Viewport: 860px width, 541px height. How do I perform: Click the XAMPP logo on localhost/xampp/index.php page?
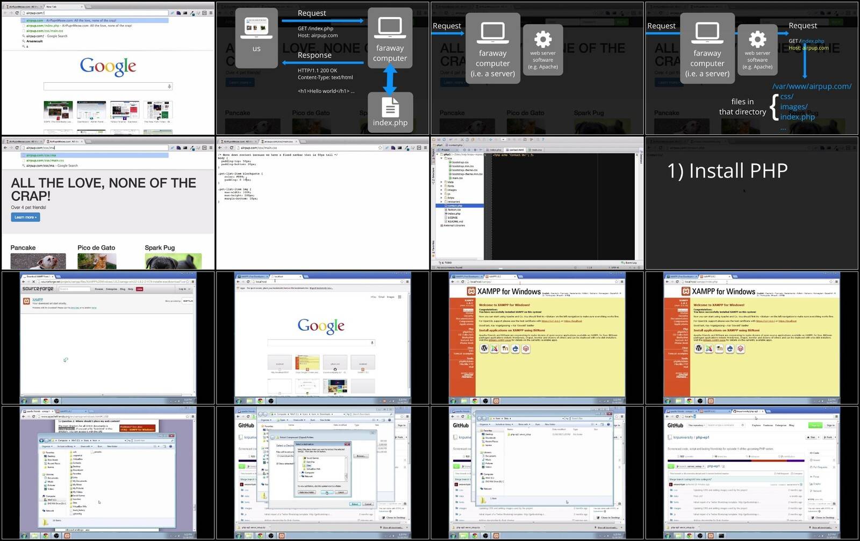point(686,291)
